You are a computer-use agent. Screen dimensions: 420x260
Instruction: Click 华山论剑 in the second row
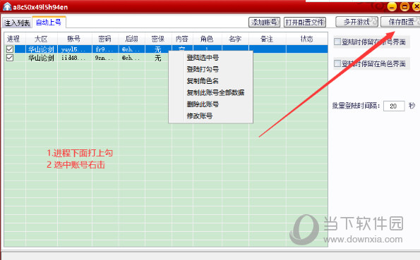pos(42,58)
